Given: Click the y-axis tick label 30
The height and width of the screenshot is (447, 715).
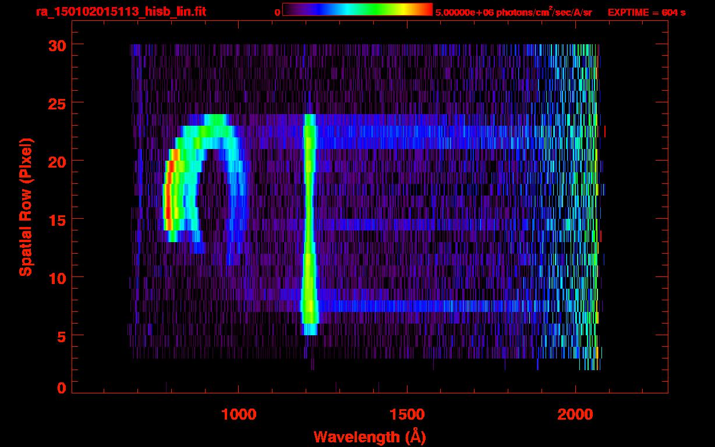Looking at the screenshot, I should click(x=56, y=45).
